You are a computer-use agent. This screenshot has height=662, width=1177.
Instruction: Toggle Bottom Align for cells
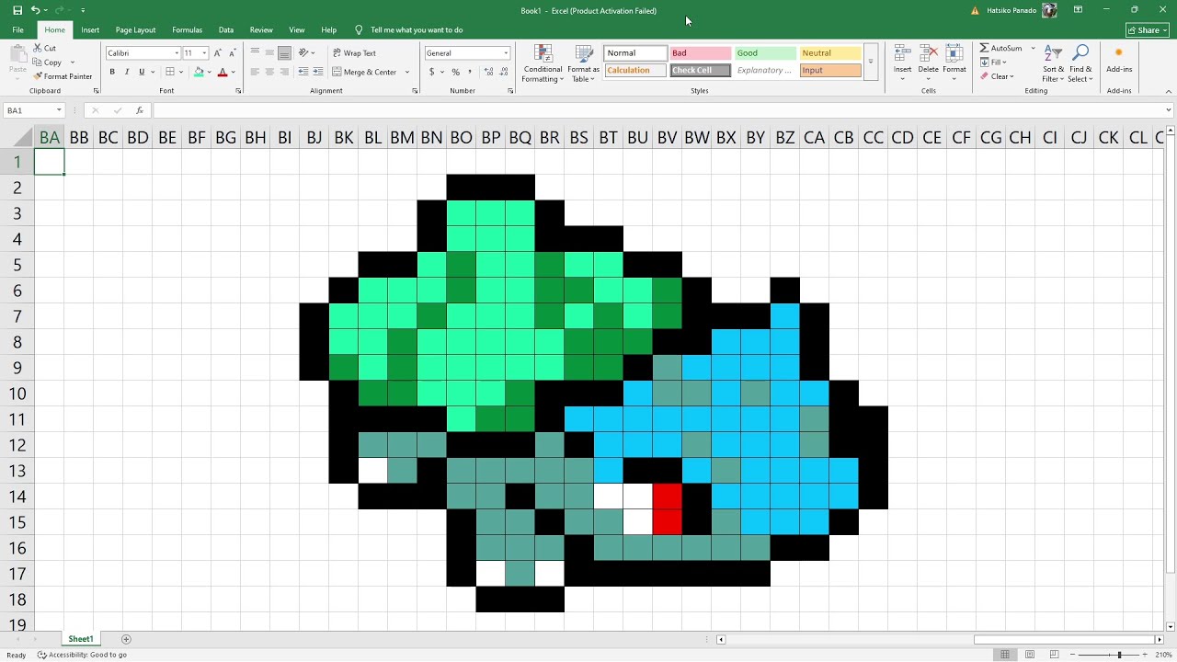(x=285, y=53)
